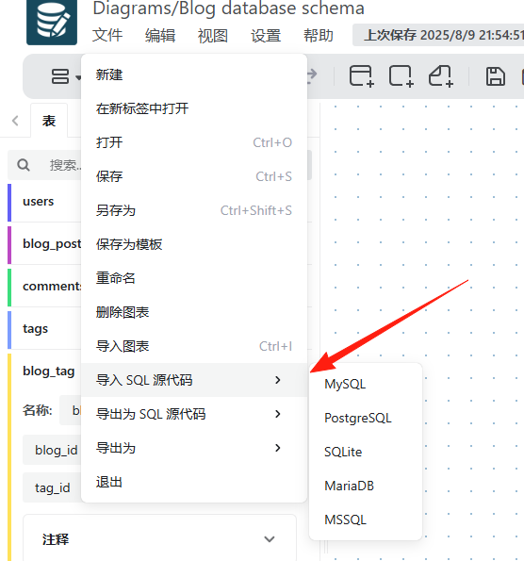
Task: Click the 上次保存 timestamp label
Action: tap(438, 35)
